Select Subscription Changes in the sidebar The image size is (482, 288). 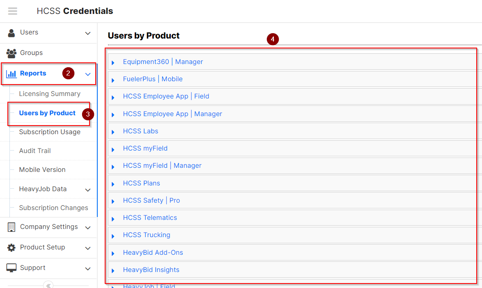tap(53, 208)
